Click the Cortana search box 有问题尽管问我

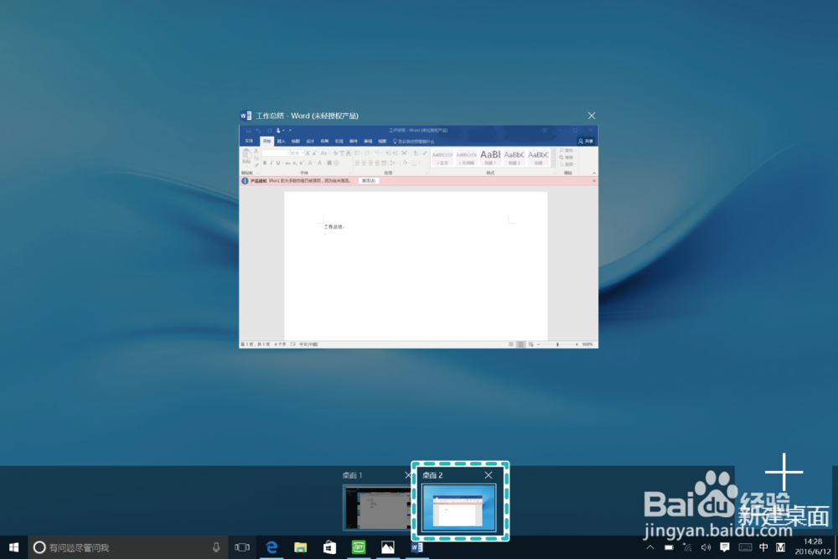(x=126, y=547)
